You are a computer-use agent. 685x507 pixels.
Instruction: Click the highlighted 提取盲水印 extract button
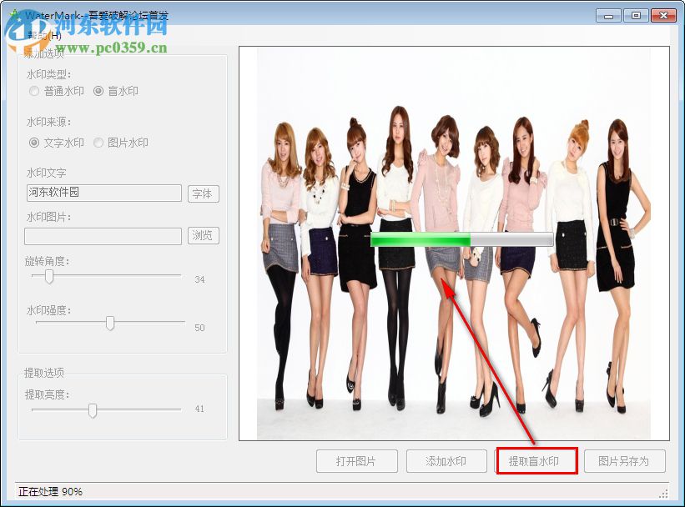pyautogui.click(x=537, y=460)
